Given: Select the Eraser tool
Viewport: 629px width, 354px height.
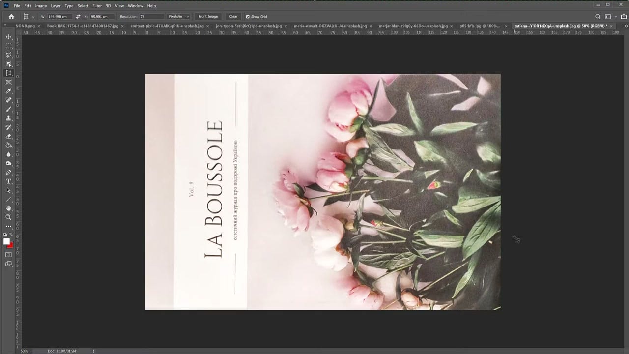Looking at the screenshot, I should (8, 136).
